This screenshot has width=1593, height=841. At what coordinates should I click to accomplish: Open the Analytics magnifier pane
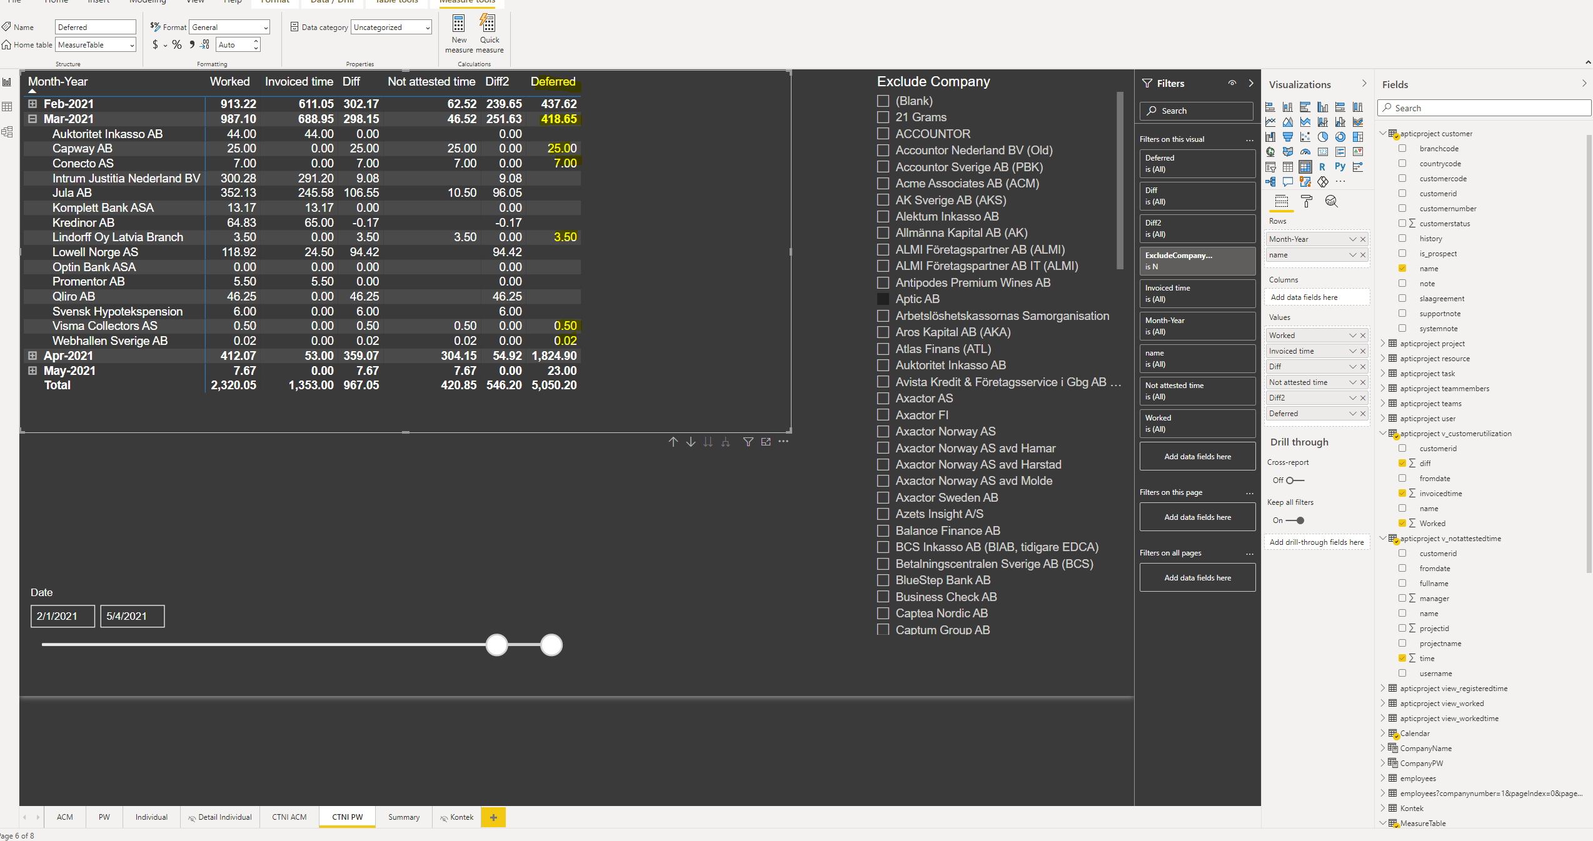(x=1331, y=201)
